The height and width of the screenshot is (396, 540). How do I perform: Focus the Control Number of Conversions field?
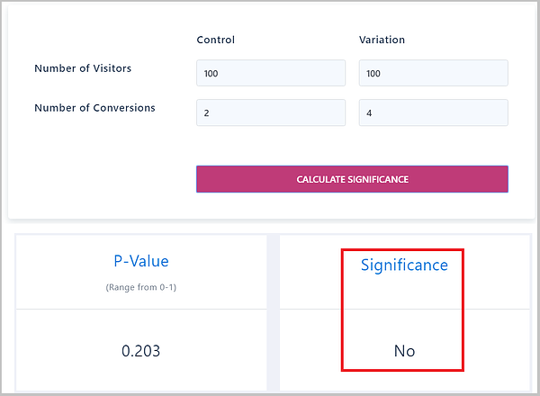[x=270, y=112]
